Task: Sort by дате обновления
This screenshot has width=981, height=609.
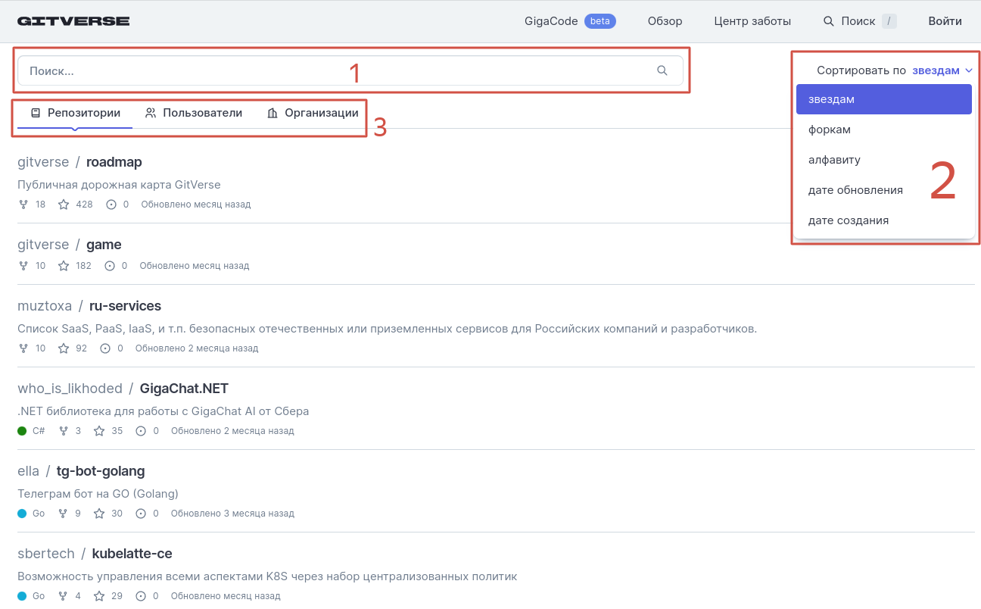Action: tap(884, 190)
